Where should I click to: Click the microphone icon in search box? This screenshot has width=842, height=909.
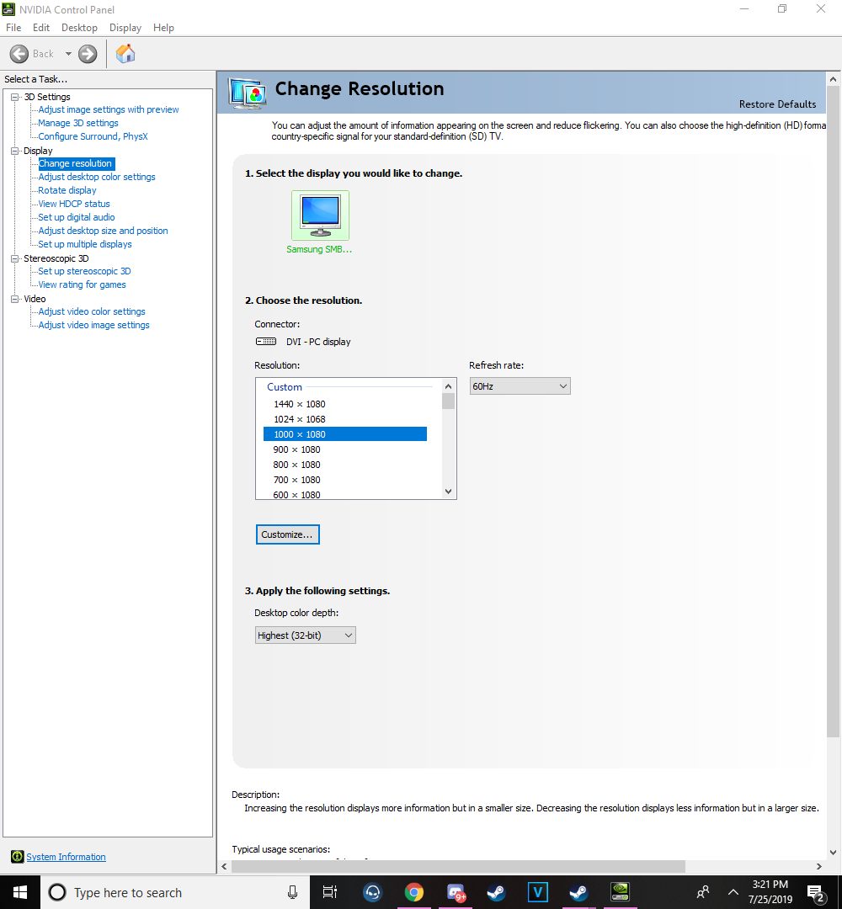[x=293, y=892]
